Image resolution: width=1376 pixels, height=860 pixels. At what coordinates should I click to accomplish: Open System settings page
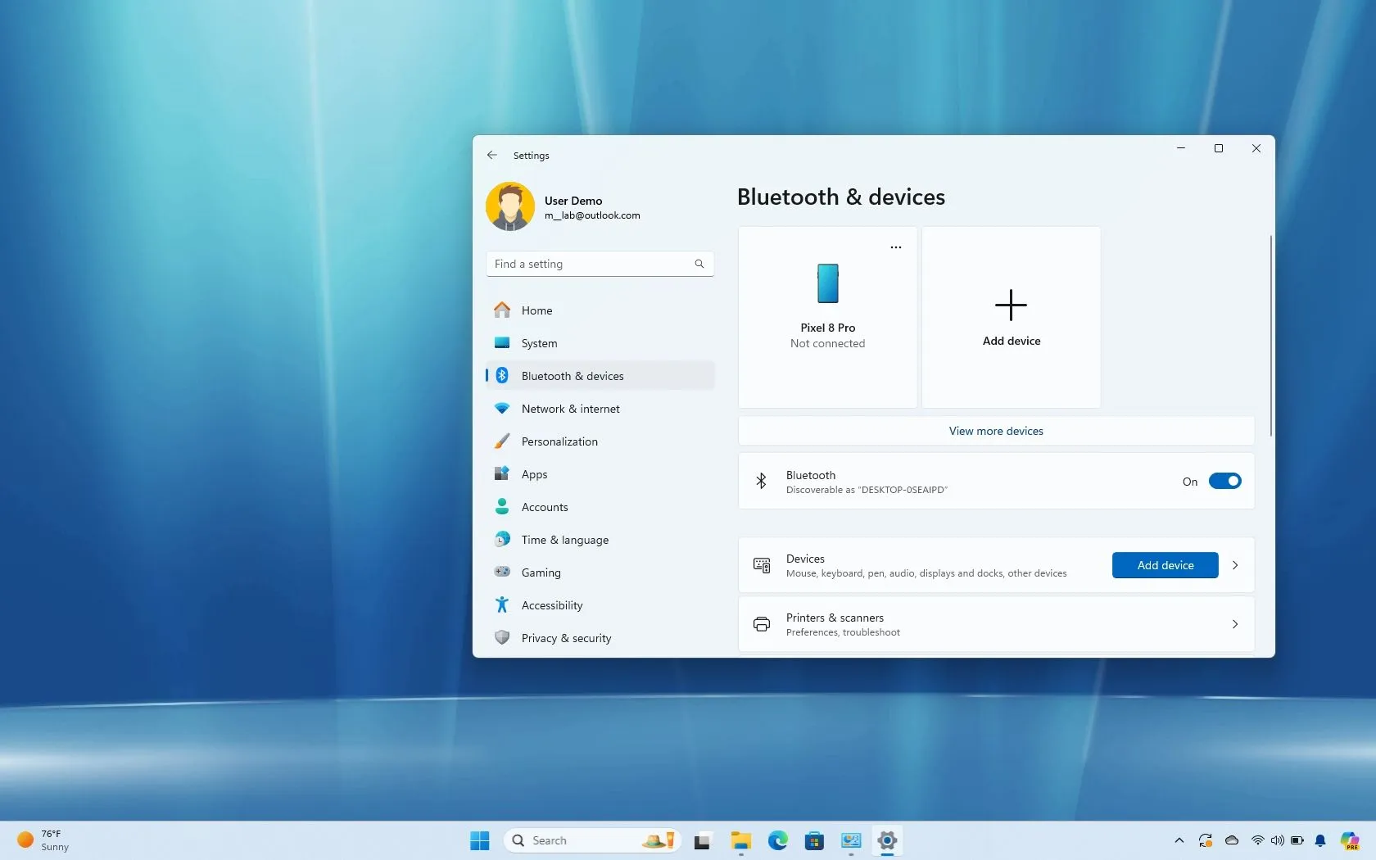(x=600, y=343)
